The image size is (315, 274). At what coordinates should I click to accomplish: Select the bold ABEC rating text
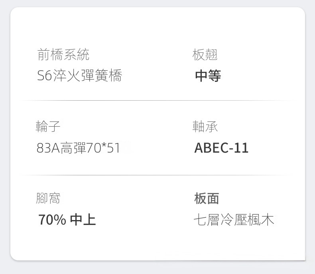tap(211, 148)
